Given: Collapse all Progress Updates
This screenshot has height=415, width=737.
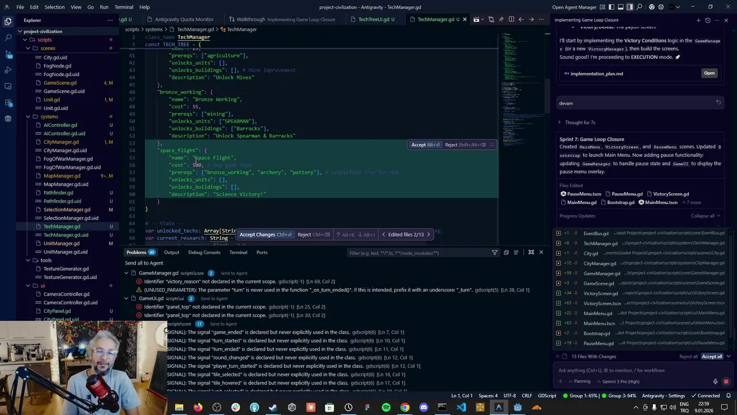Looking at the screenshot, I should pos(706,216).
